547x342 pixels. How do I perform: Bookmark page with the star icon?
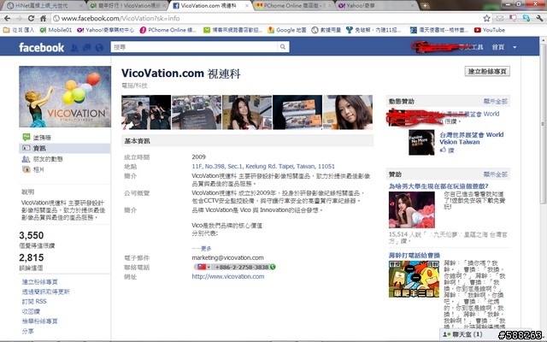coord(486,18)
